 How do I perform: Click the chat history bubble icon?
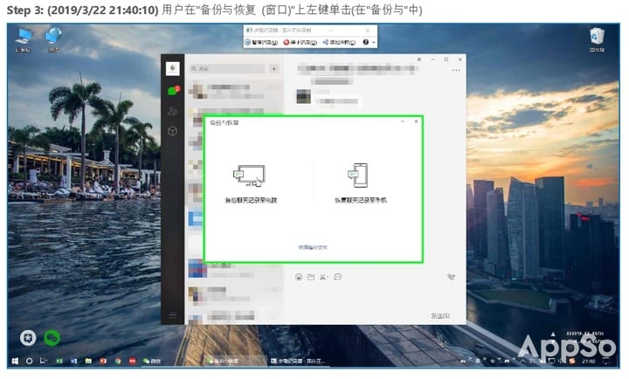337,277
